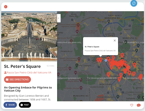The width and height of the screenshot is (145, 111).
Task: Select the Ponte Milvio map marker
Action: pos(109,21)
